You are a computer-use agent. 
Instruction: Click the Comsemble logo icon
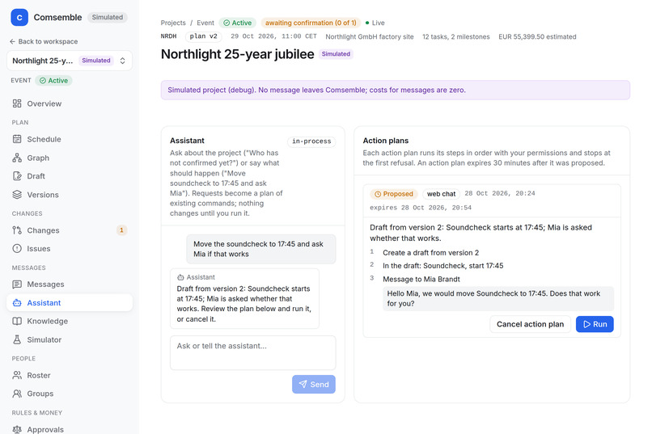coord(19,18)
